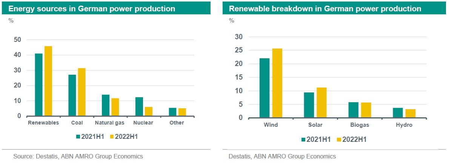Click the Natural gas axis label
Image resolution: width=449 pixels, height=163 pixels.
pos(110,123)
